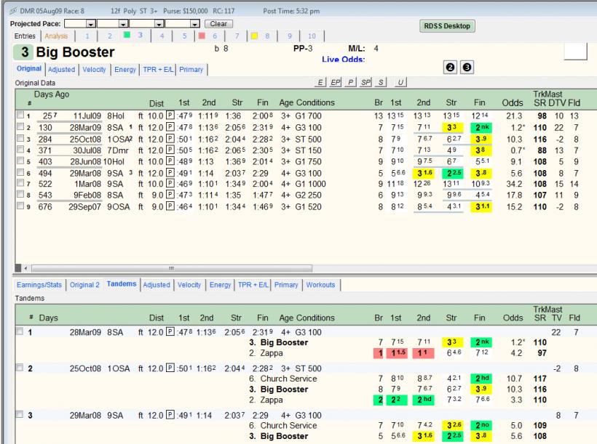Open the third Projected Pace dropdown
Viewport: 597px width, 444px height.
pyautogui.click(x=159, y=24)
